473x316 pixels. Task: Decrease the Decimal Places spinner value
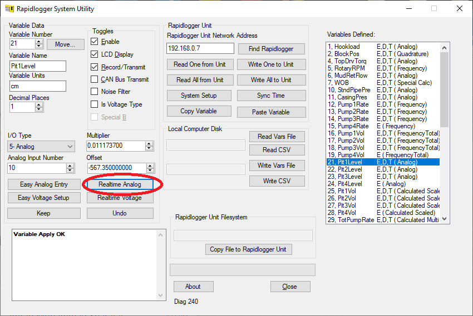[x=40, y=109]
